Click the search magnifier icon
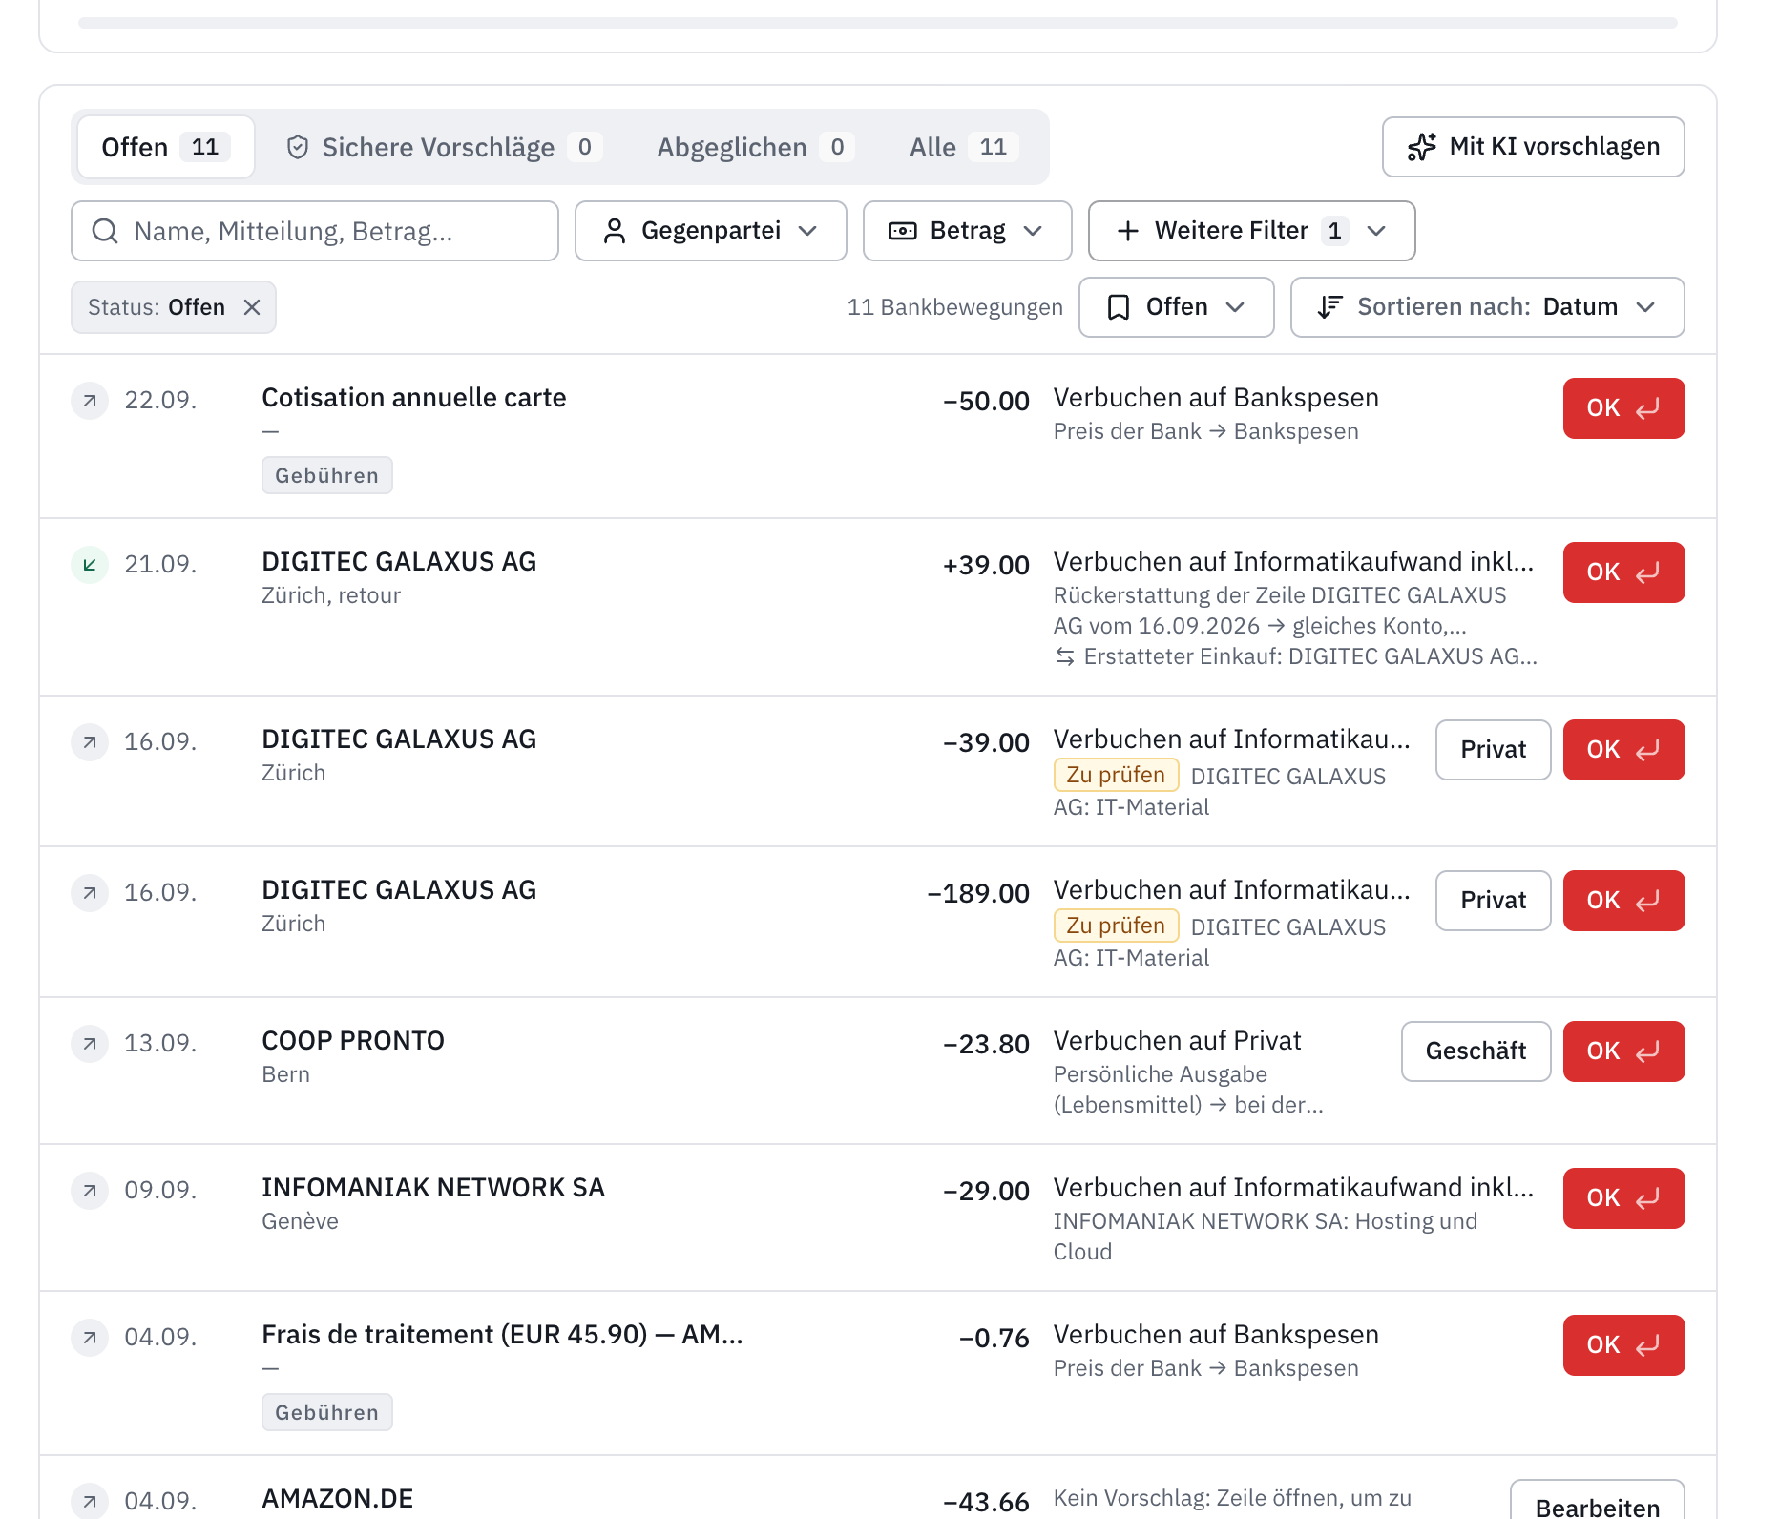This screenshot has width=1779, height=1519. coord(105,231)
